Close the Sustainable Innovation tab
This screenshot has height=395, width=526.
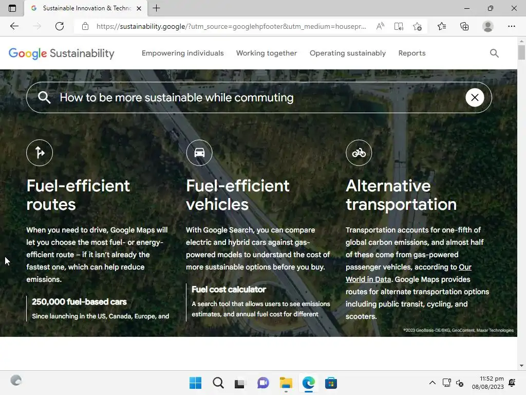click(x=139, y=8)
